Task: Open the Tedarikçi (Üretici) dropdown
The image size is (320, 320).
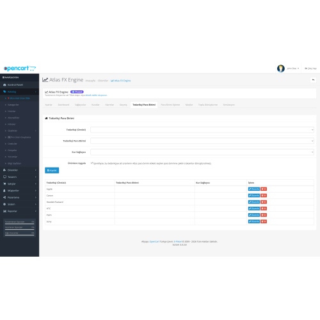Action: point(202,130)
